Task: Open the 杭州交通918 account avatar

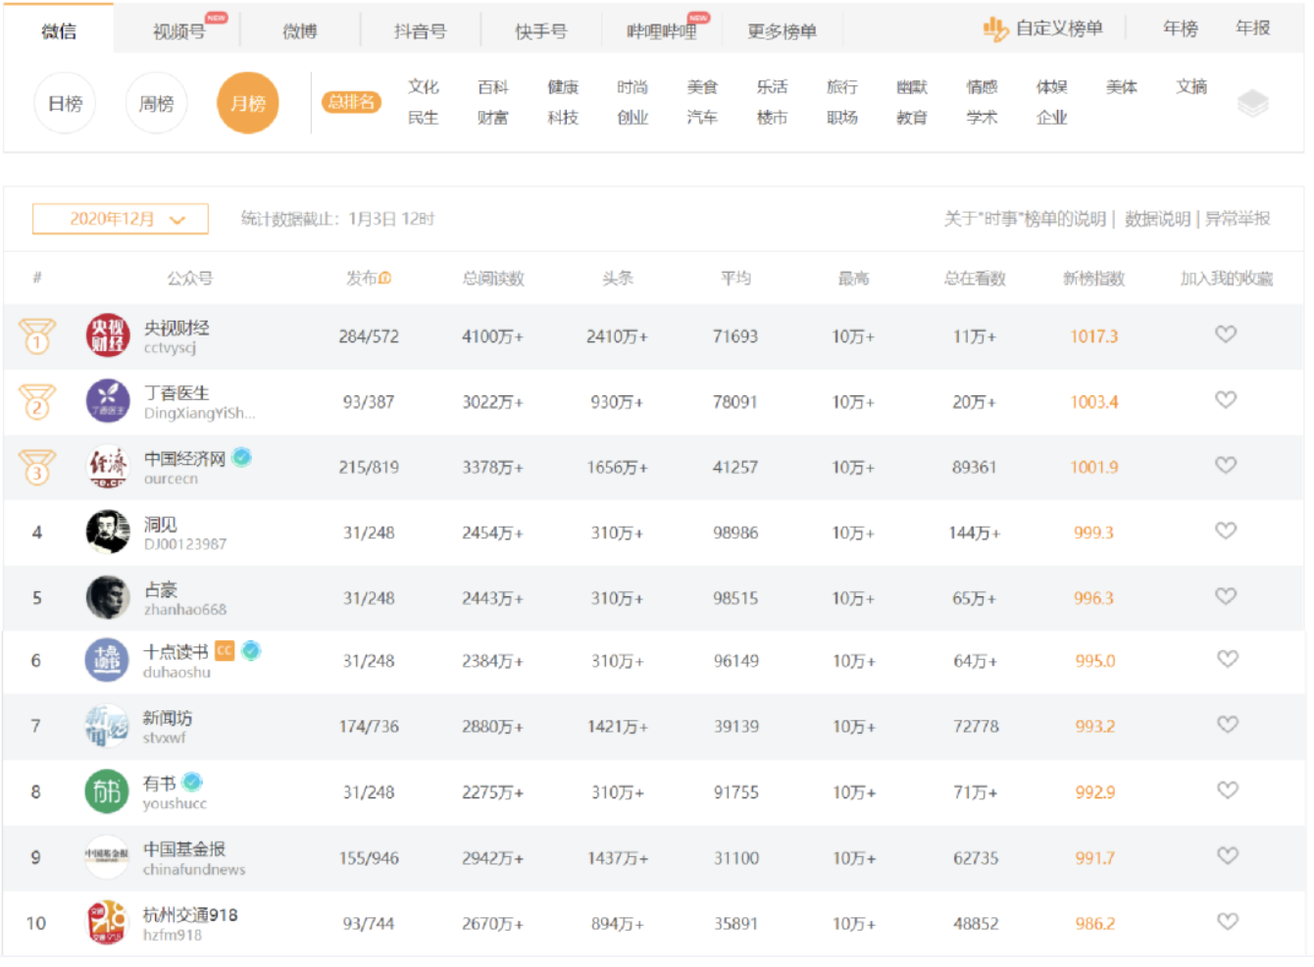Action: click(107, 923)
